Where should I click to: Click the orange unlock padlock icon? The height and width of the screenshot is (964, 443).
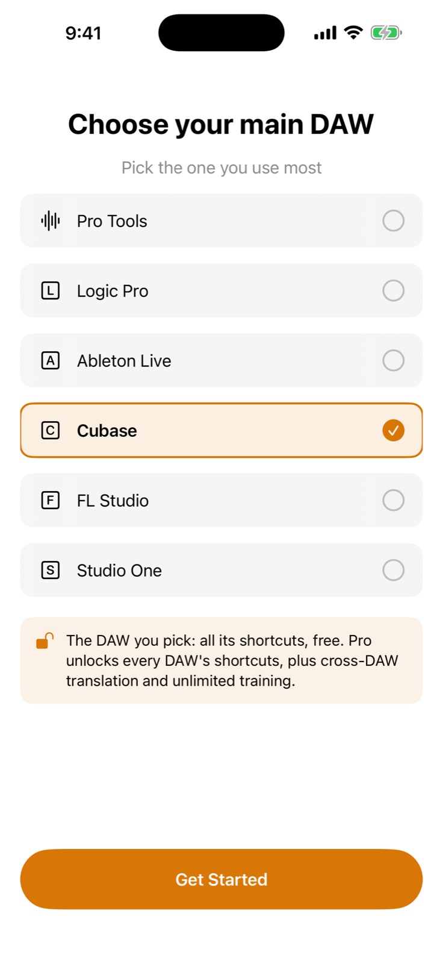pyautogui.click(x=45, y=640)
